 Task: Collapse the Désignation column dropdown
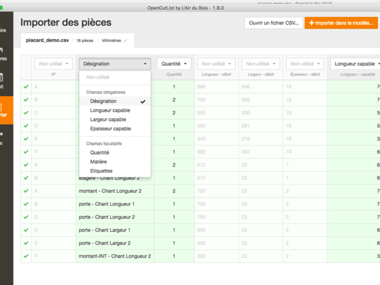115,64
